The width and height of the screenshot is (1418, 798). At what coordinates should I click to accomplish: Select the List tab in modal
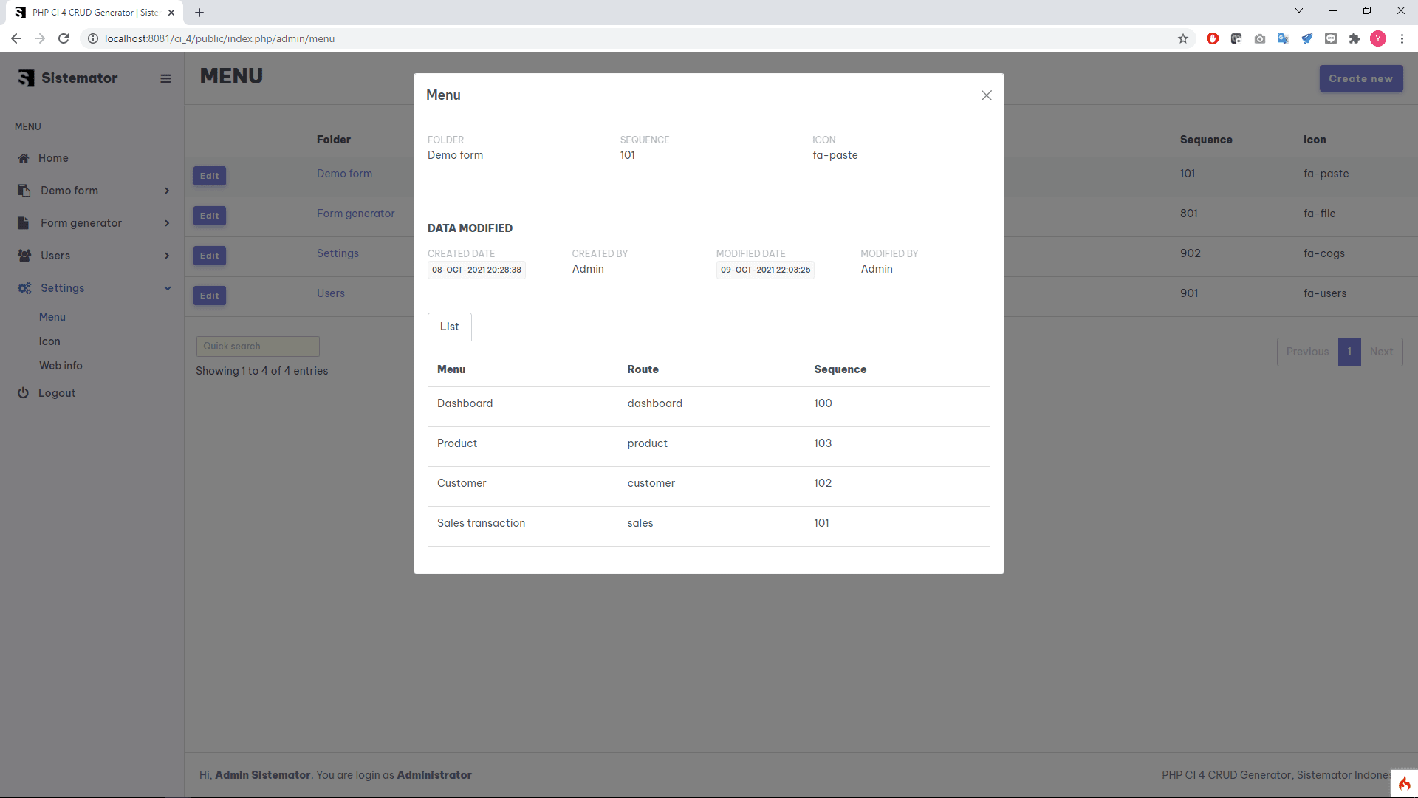(x=449, y=327)
